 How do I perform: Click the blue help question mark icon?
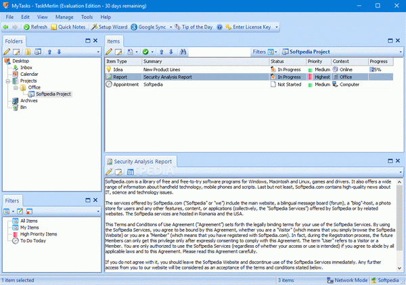pyautogui.click(x=219, y=27)
